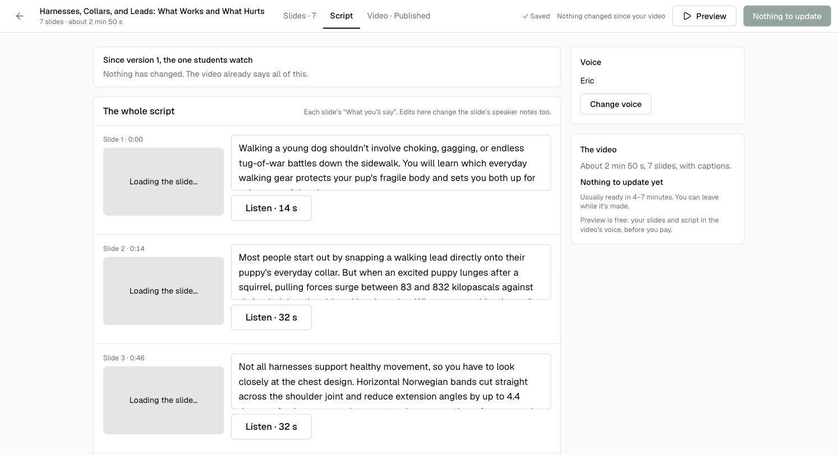Edit slide 3 script text box
Screen dimensions: 838x455
tap(391, 381)
